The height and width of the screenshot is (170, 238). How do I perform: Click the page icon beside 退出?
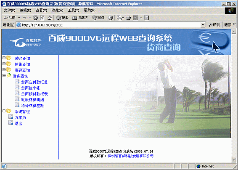[x=11, y=122]
